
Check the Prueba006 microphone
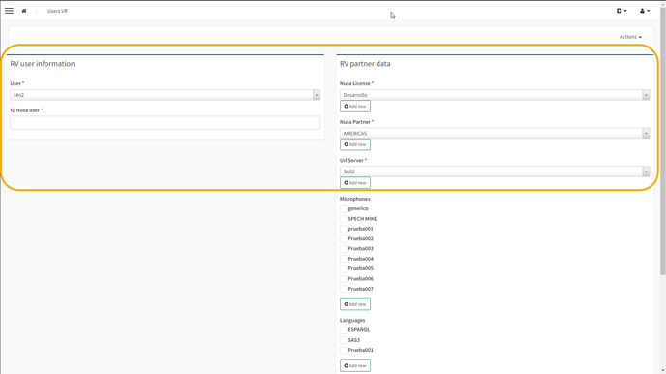pos(344,279)
